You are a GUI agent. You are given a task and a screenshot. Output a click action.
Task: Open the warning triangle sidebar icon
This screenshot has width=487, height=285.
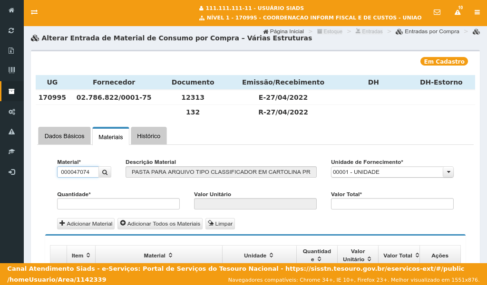coord(11,132)
